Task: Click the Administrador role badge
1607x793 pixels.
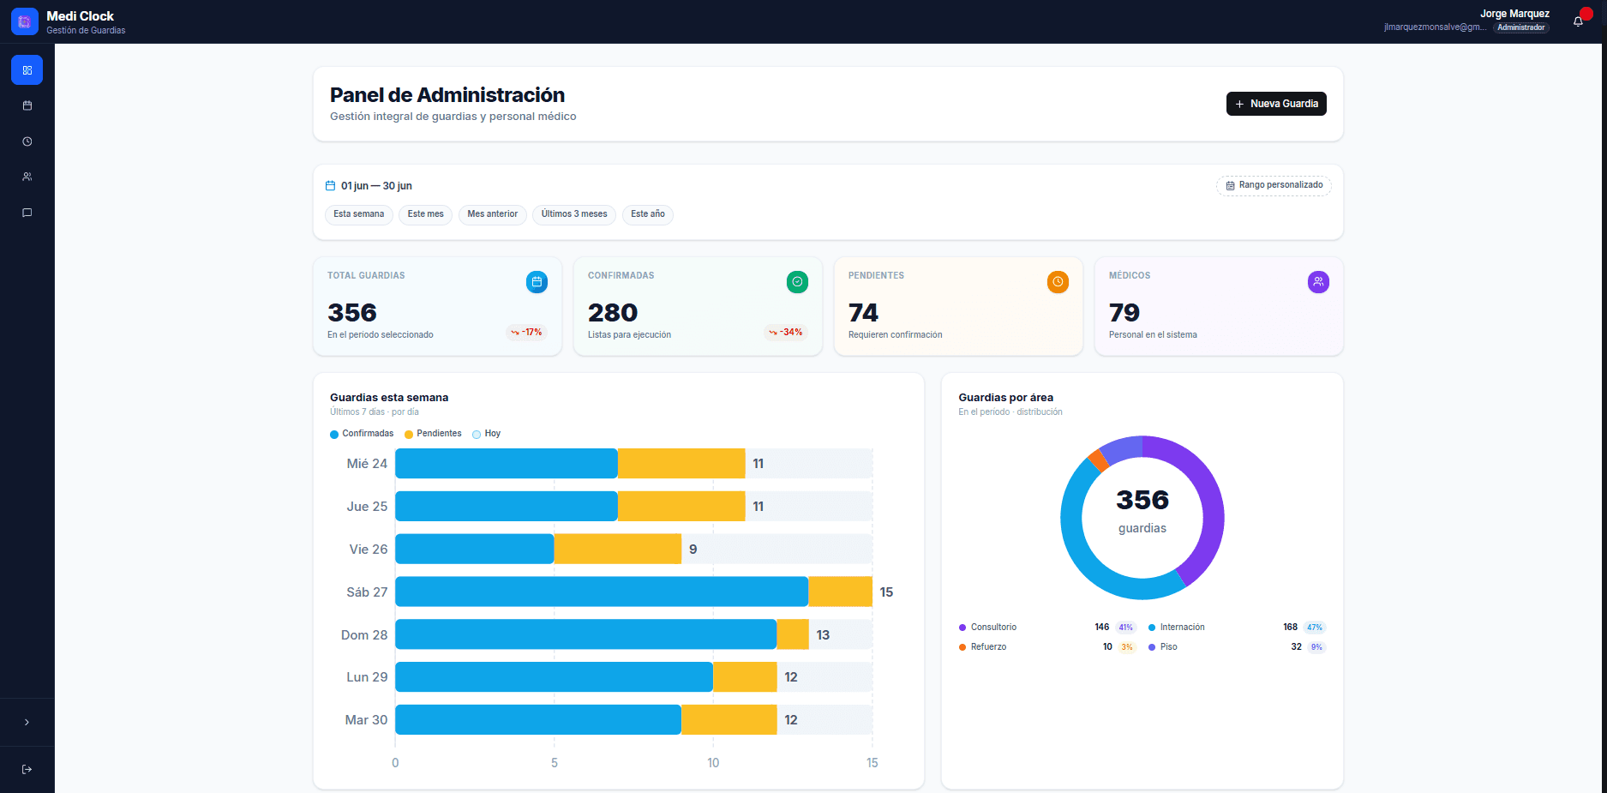Action: pos(1521,27)
